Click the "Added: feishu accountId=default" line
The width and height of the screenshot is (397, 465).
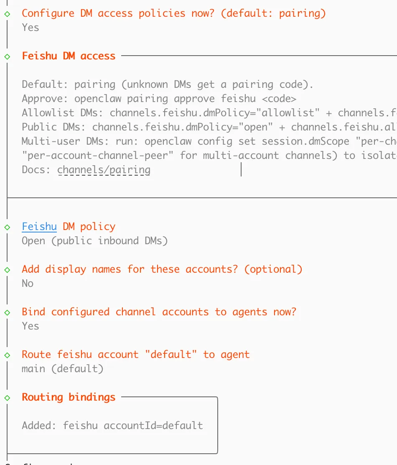(112, 426)
